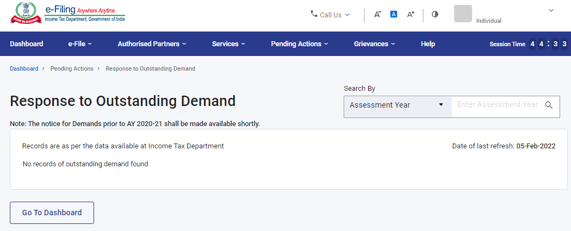Click the Response to Outstanding Demand heading
The height and width of the screenshot is (231, 571).
tap(123, 101)
